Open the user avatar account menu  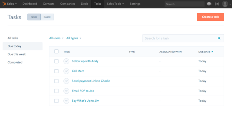pyautogui.click(x=225, y=4)
